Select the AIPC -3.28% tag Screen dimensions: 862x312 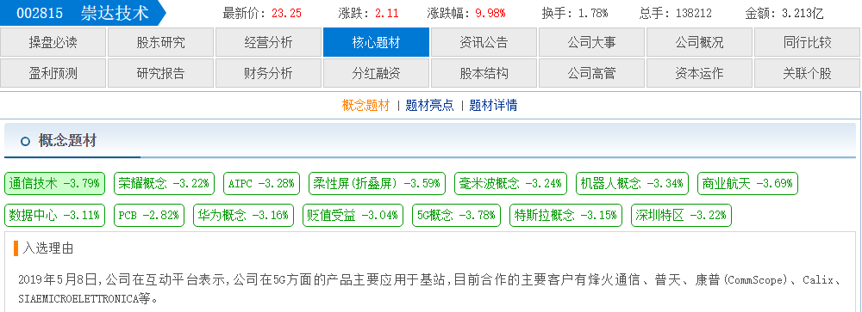pos(262,184)
